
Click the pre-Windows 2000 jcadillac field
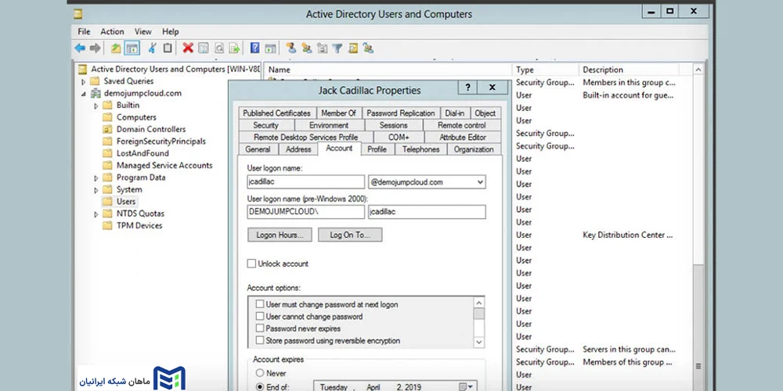pos(427,212)
